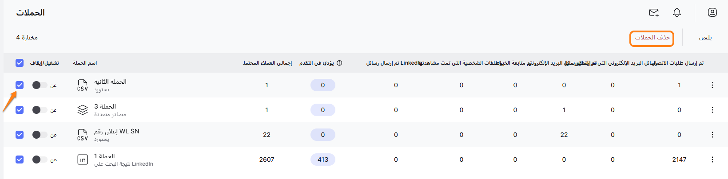The height and width of the screenshot is (179, 728).
Task: Click the اسم الحملة column header
Action: pos(85,63)
